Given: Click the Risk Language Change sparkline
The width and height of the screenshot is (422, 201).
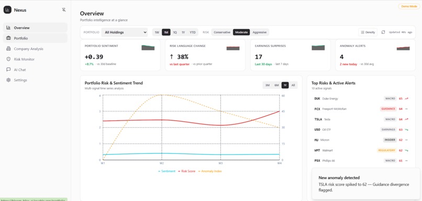Looking at the screenshot, I should click(233, 48).
